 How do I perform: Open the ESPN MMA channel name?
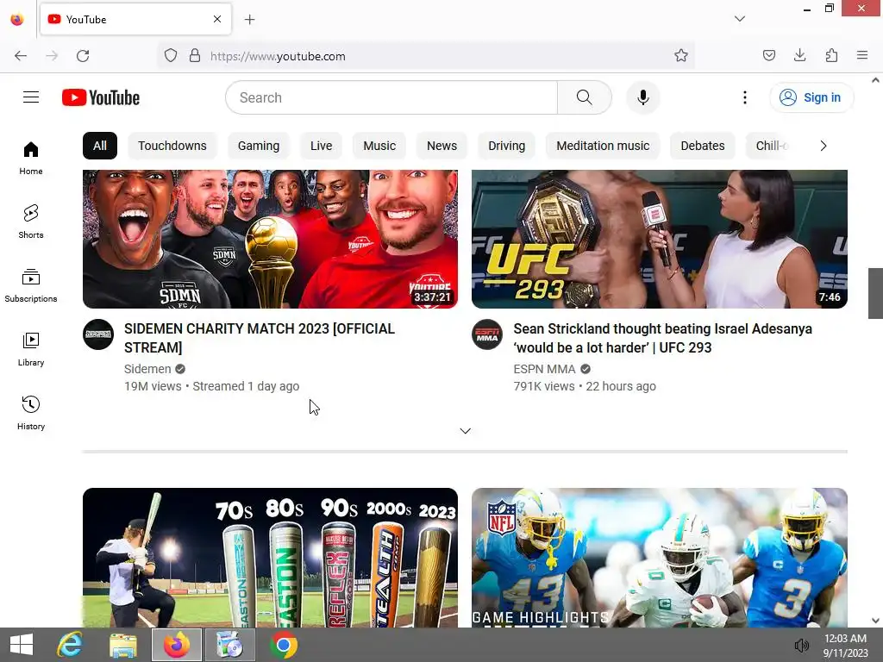[545, 369]
